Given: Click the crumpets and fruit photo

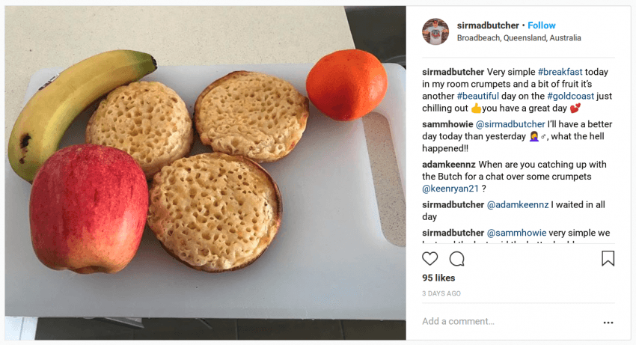Looking at the screenshot, I should pos(205,172).
